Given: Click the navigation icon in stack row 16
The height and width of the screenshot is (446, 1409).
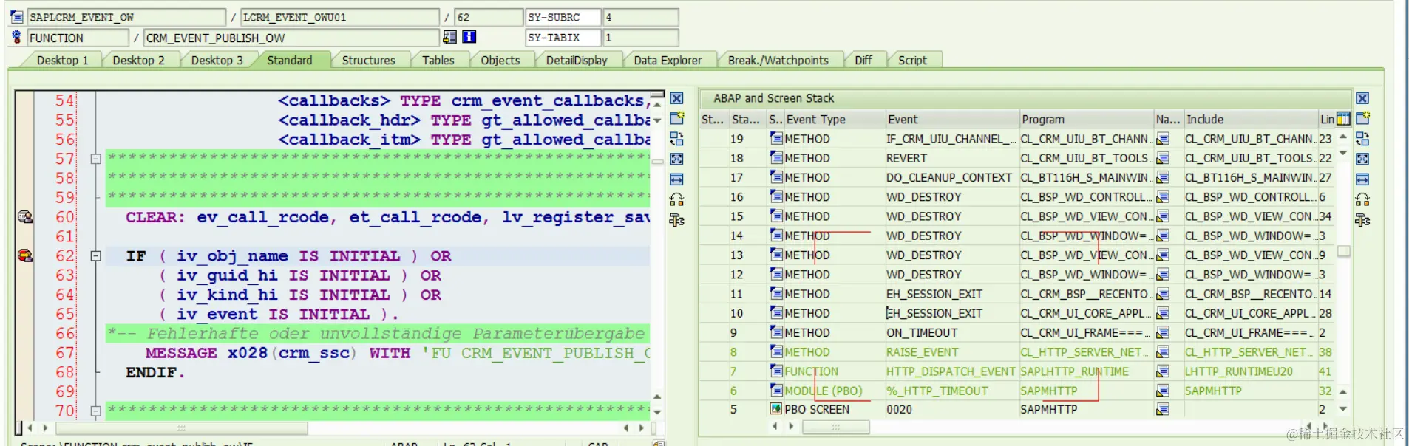Looking at the screenshot, I should [1163, 197].
